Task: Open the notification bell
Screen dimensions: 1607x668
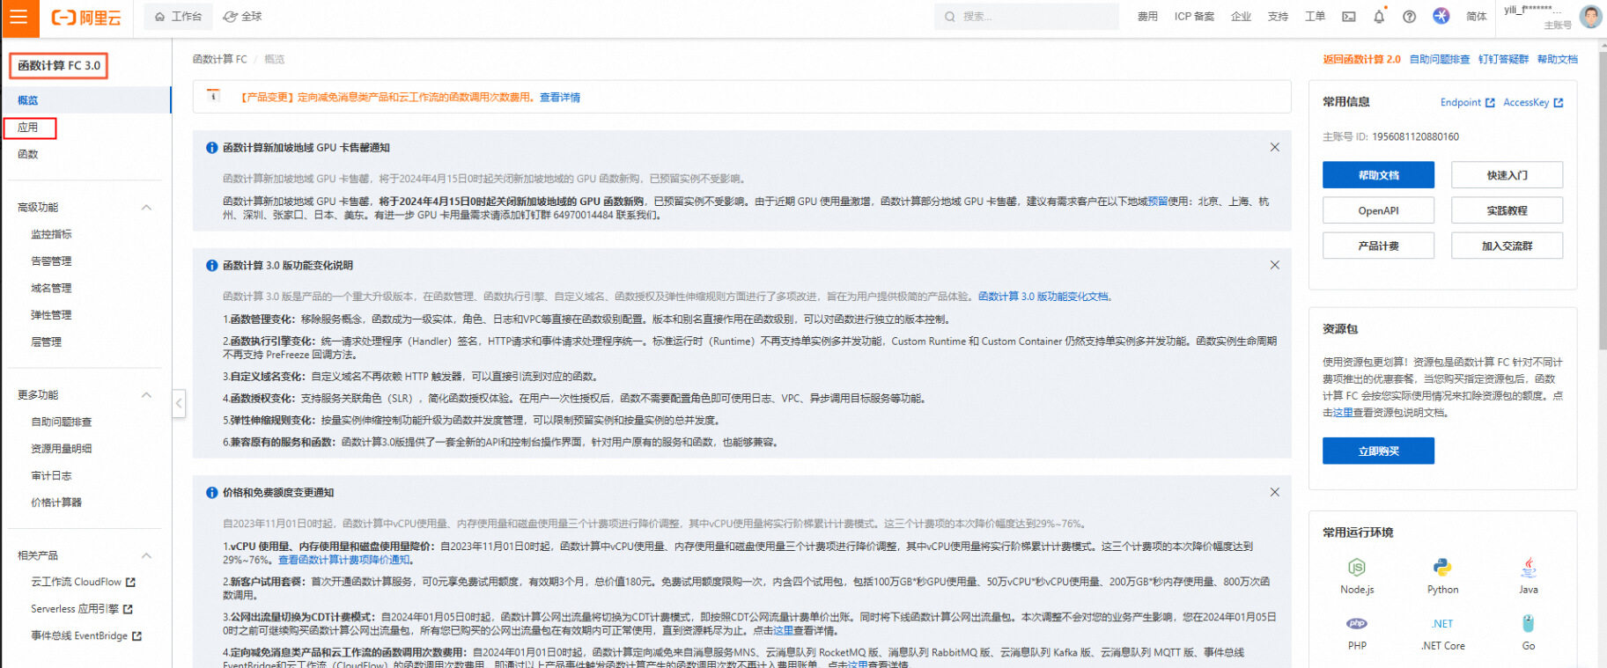Action: tap(1379, 17)
